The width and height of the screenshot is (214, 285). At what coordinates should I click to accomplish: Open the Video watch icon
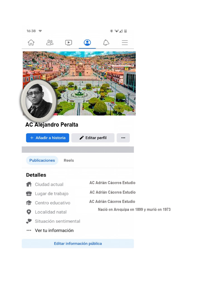69,43
